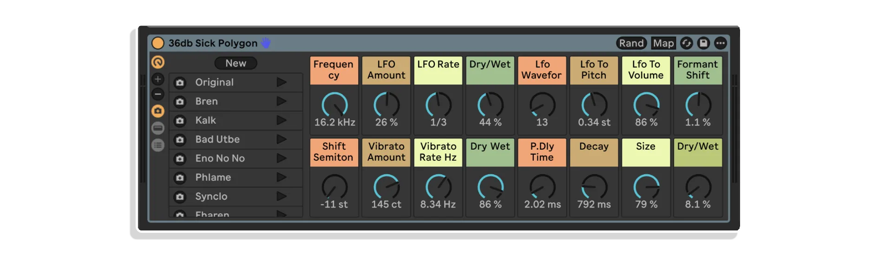
Task: Add macro with the plus icon
Action: 158,79
